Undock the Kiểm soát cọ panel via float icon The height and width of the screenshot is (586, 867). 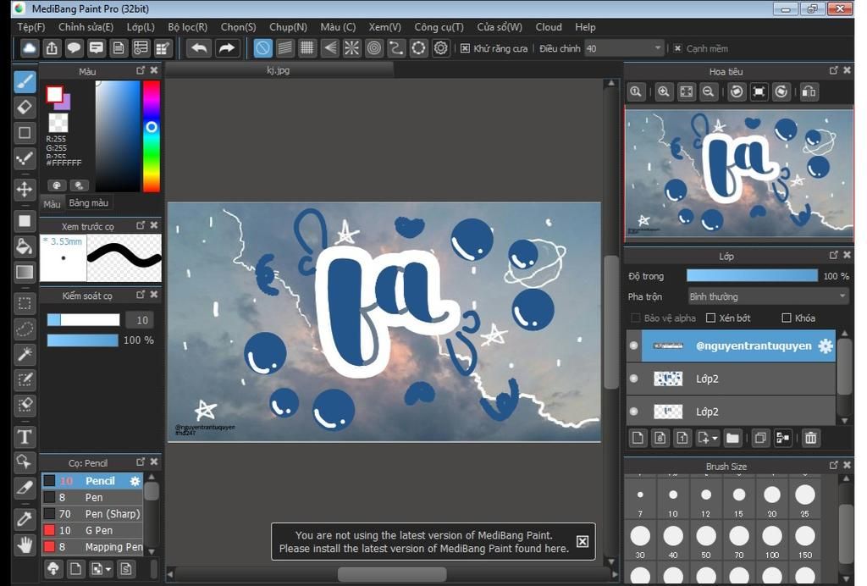tap(141, 295)
